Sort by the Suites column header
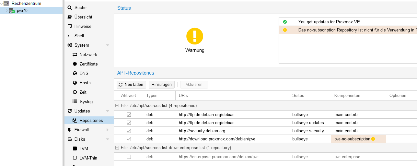The width and height of the screenshot is (417, 166). click(310, 96)
